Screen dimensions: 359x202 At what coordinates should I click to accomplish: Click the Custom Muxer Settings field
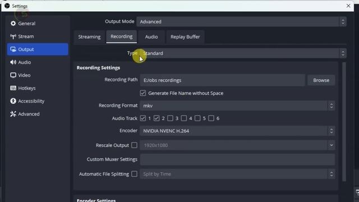click(x=237, y=159)
